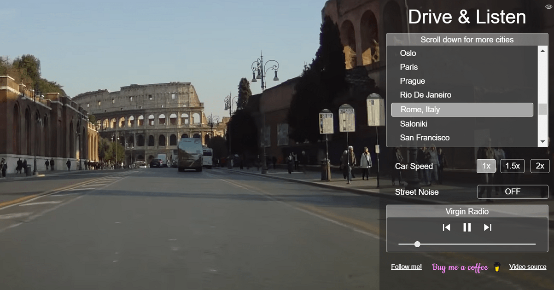The image size is (554, 290).
Task: Click the Virgin Radio header bar
Action: 467,211
